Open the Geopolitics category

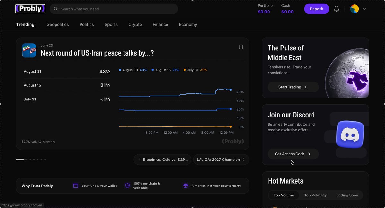pyautogui.click(x=58, y=24)
